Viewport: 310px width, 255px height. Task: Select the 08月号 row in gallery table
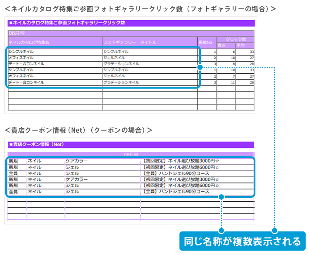point(17,33)
